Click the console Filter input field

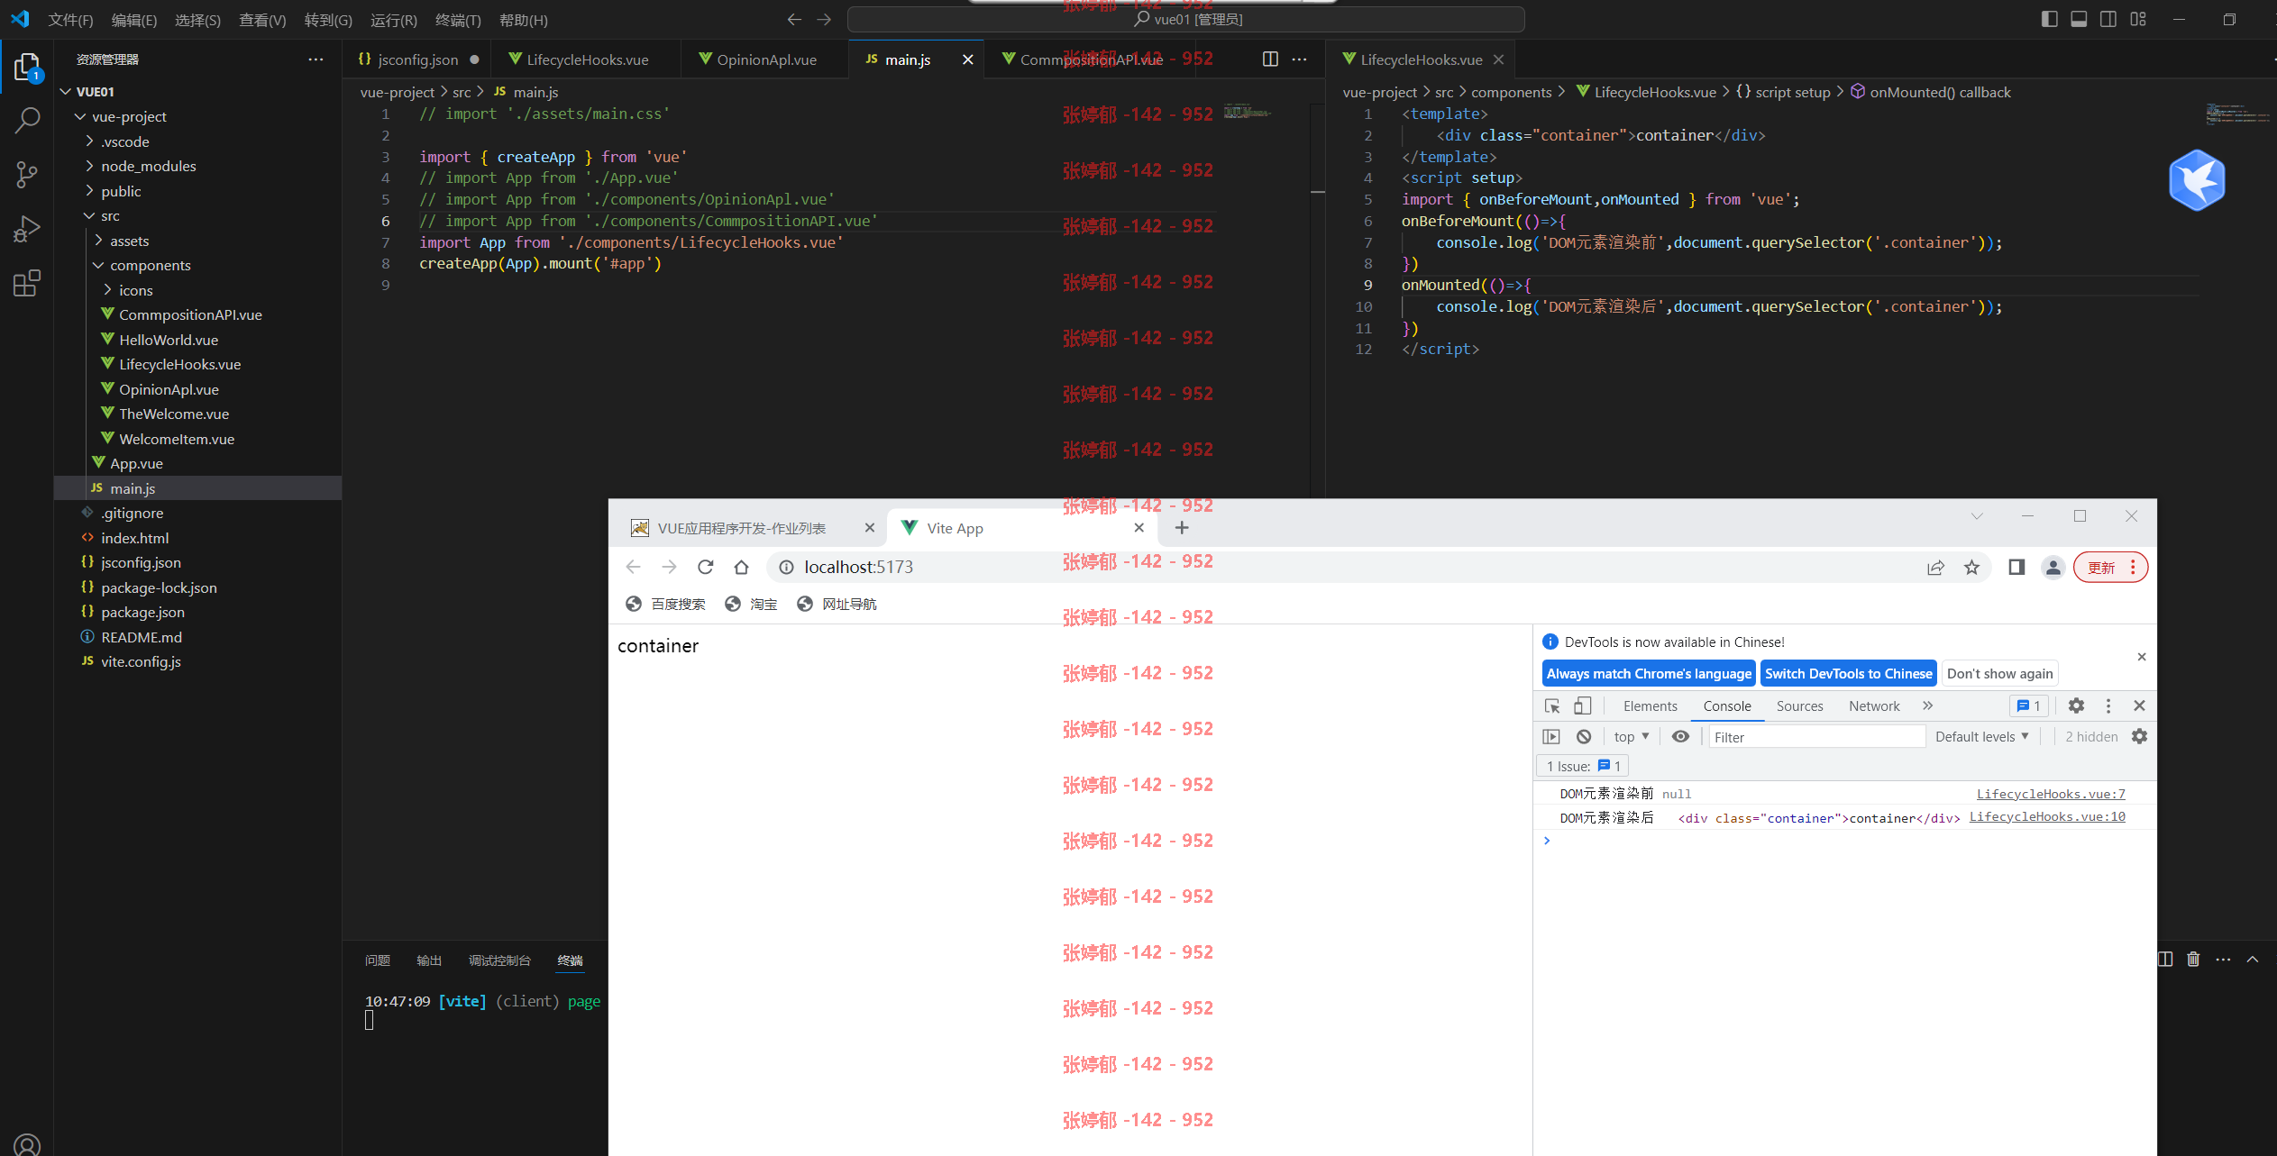1816,737
